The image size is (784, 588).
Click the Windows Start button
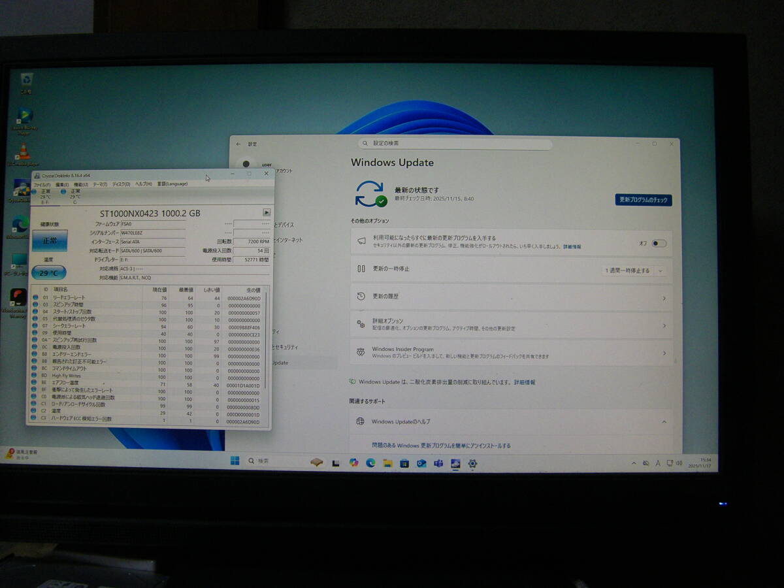click(x=235, y=463)
